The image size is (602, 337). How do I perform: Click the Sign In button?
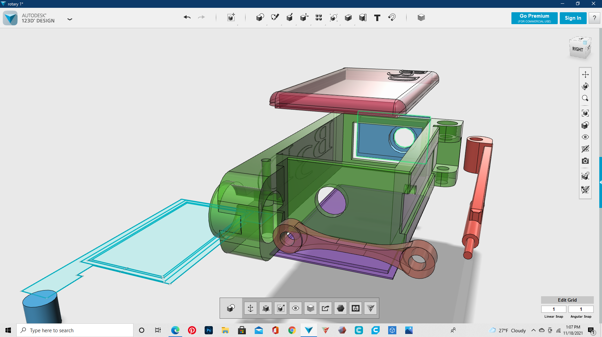point(573,18)
